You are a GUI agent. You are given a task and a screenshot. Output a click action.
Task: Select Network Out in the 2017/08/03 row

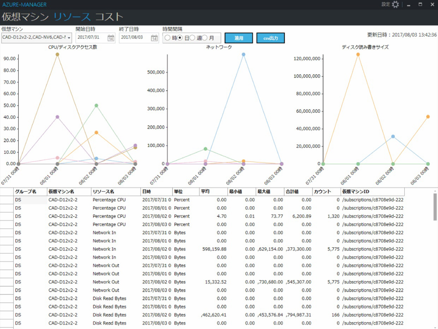pyautogui.click(x=116, y=291)
